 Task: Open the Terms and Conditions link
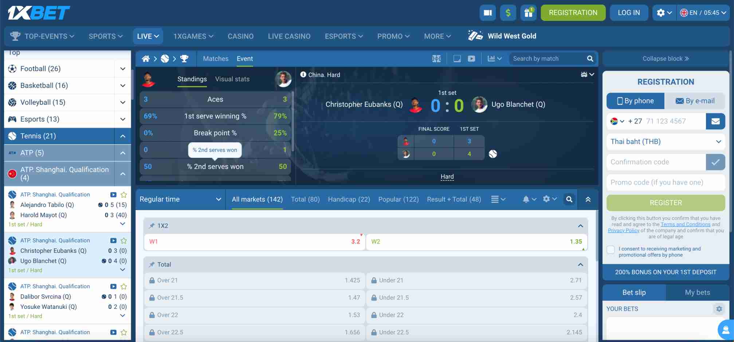point(686,224)
